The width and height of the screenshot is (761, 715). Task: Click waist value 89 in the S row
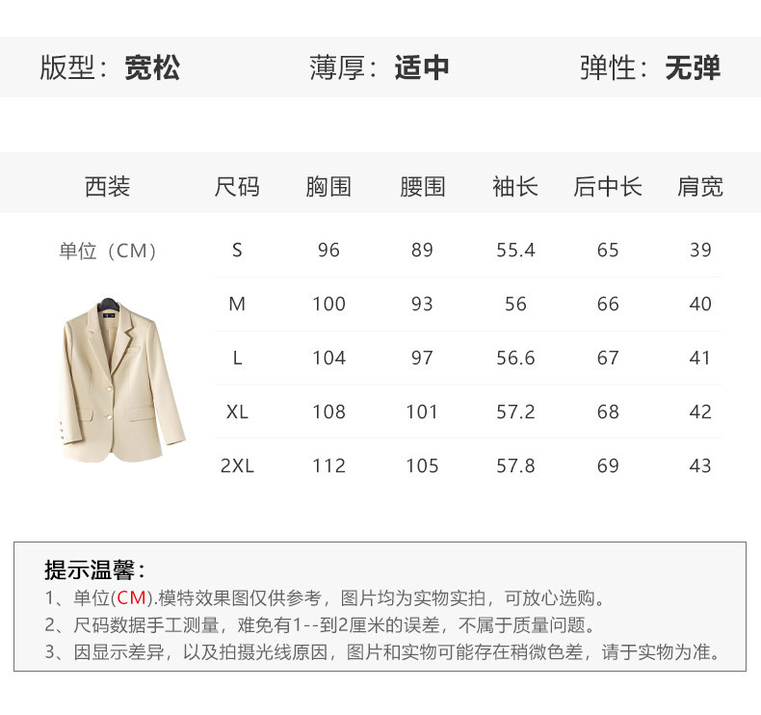(422, 250)
